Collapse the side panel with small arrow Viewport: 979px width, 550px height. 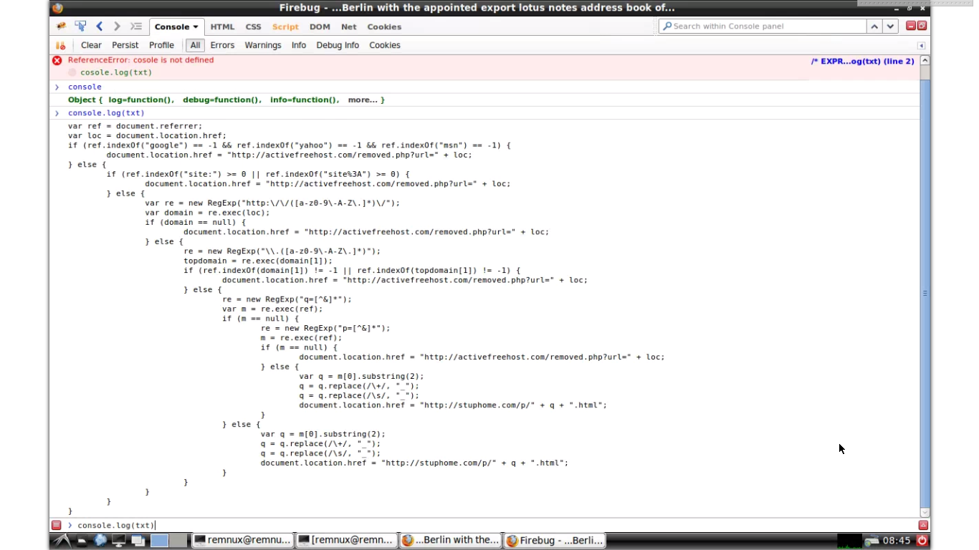coord(922,45)
